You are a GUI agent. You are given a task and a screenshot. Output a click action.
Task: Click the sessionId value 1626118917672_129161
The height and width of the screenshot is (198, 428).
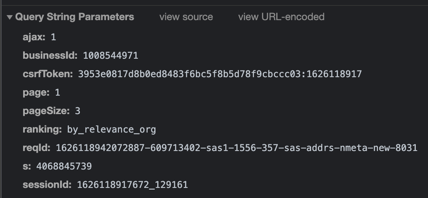pos(132,185)
